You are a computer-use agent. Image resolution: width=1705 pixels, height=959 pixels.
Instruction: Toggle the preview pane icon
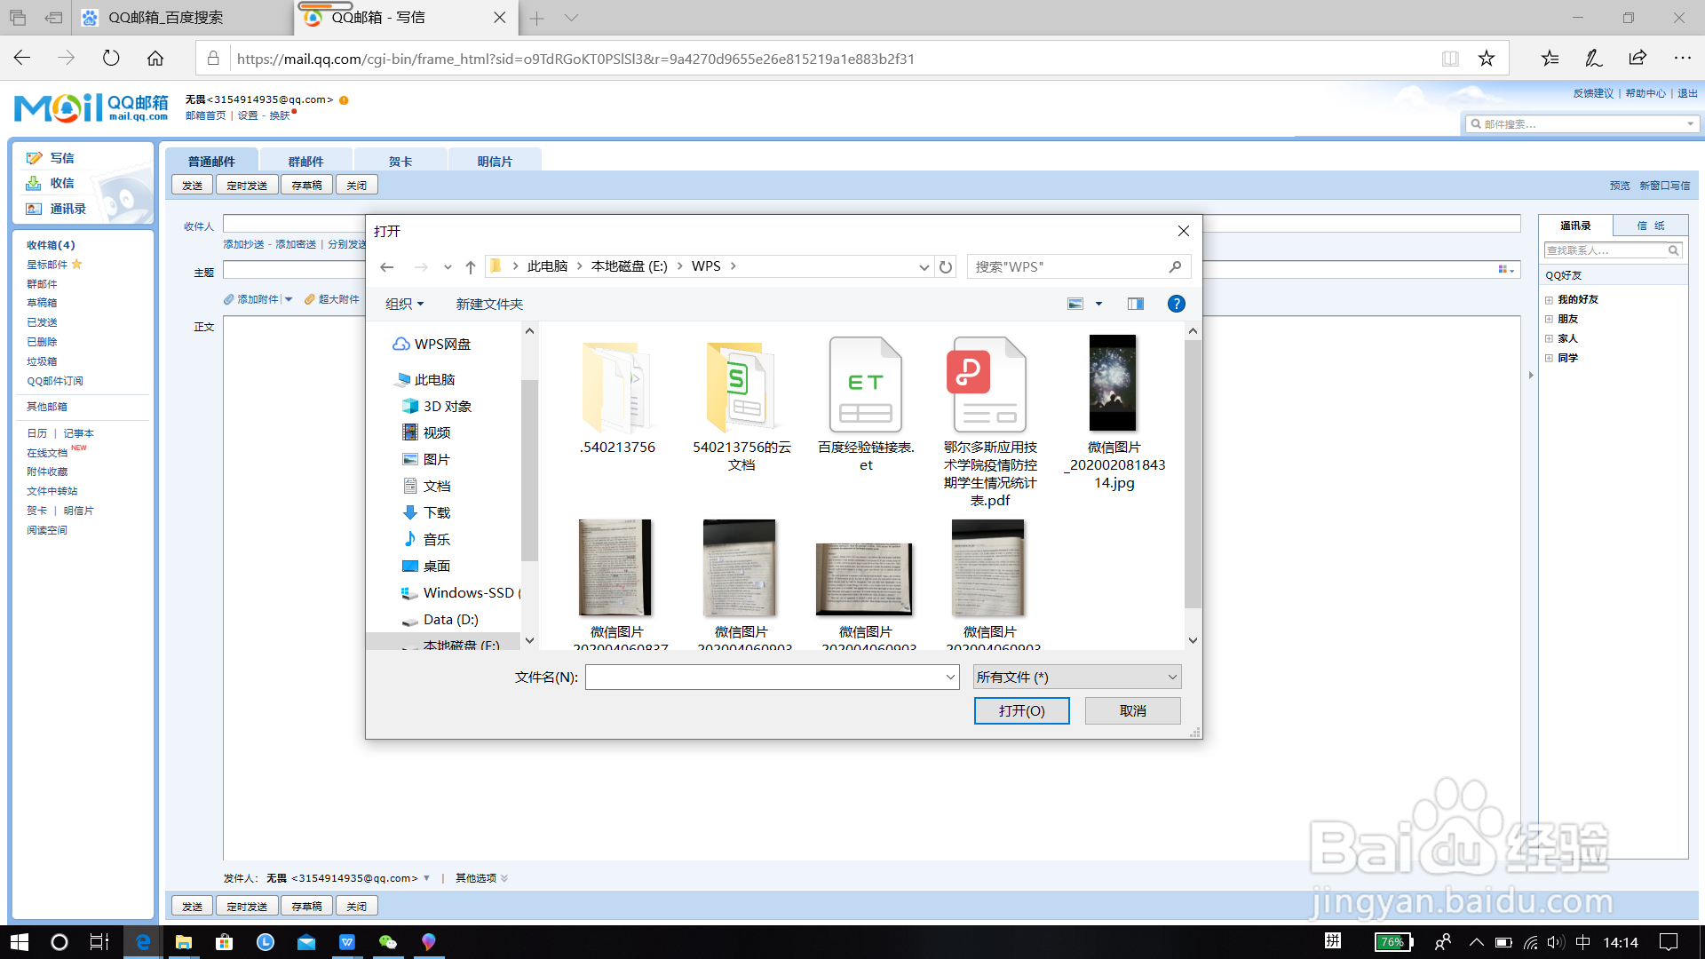(x=1135, y=304)
